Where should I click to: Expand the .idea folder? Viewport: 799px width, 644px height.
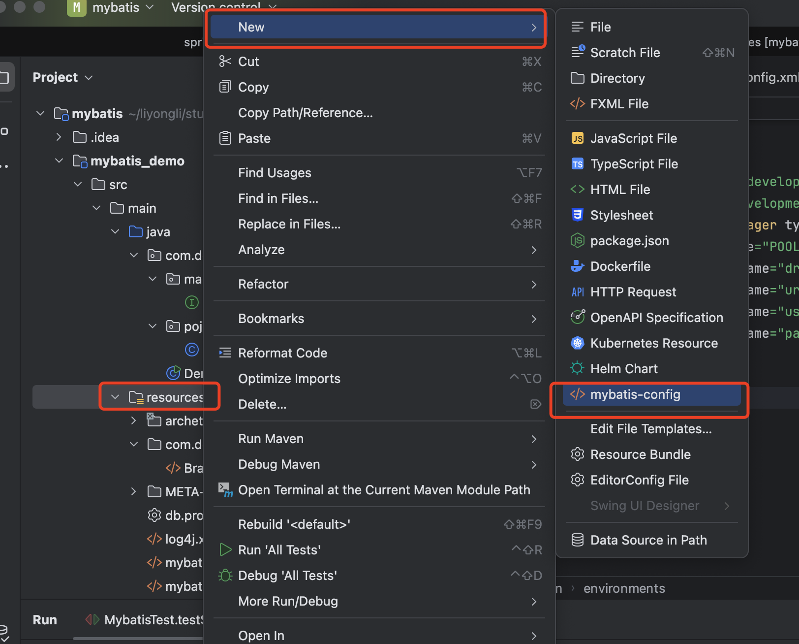click(x=59, y=137)
